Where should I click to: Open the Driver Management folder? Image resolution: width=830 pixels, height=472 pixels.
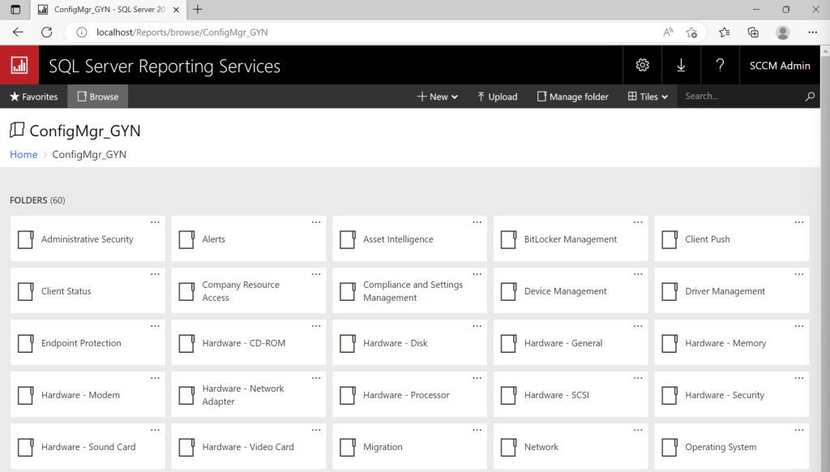(732, 291)
